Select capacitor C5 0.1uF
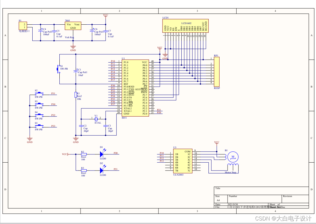 (54, 32)
